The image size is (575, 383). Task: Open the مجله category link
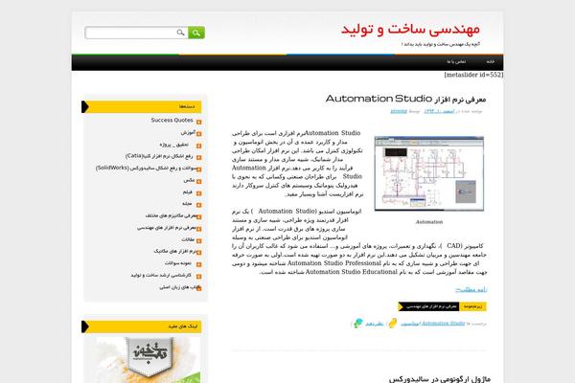pyautogui.click(x=187, y=203)
